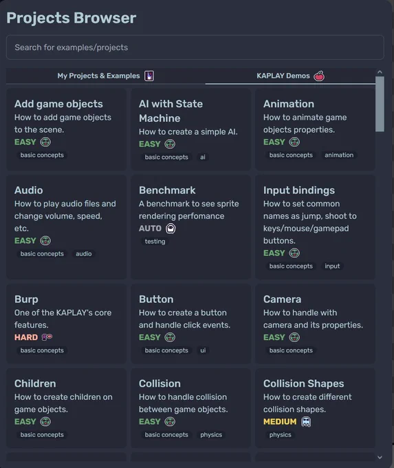
Task: Click the vertical scrollbar thumb
Action: point(380,104)
